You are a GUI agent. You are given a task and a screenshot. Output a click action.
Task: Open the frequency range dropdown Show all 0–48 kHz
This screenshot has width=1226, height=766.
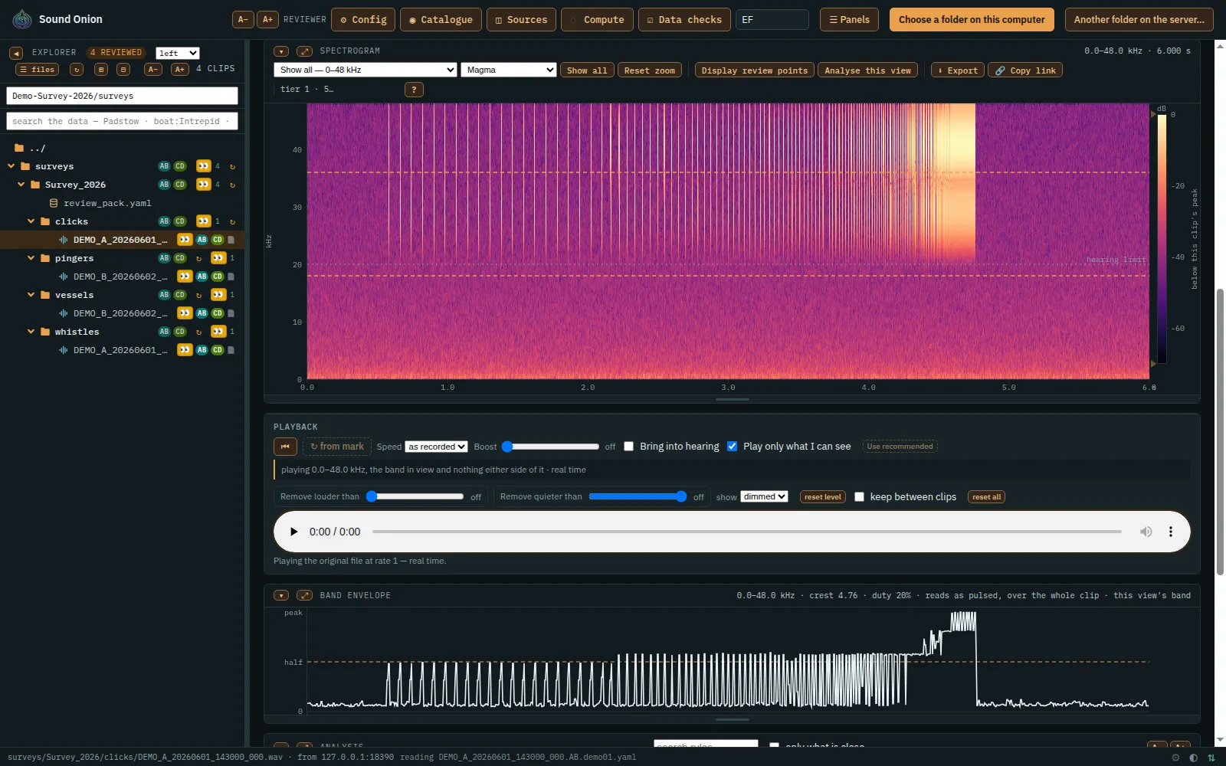click(x=366, y=70)
